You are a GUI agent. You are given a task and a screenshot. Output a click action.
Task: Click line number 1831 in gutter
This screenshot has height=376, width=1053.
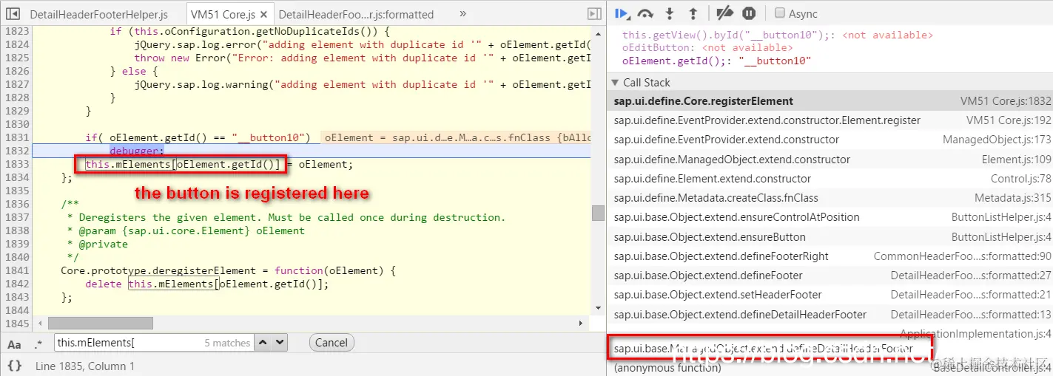[17, 137]
